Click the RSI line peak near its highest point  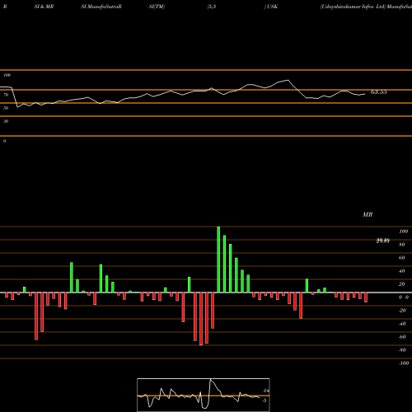(288, 80)
